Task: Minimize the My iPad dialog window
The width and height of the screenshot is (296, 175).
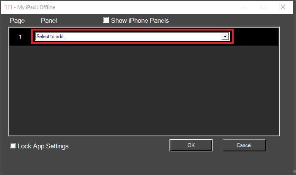Action: click(x=244, y=7)
